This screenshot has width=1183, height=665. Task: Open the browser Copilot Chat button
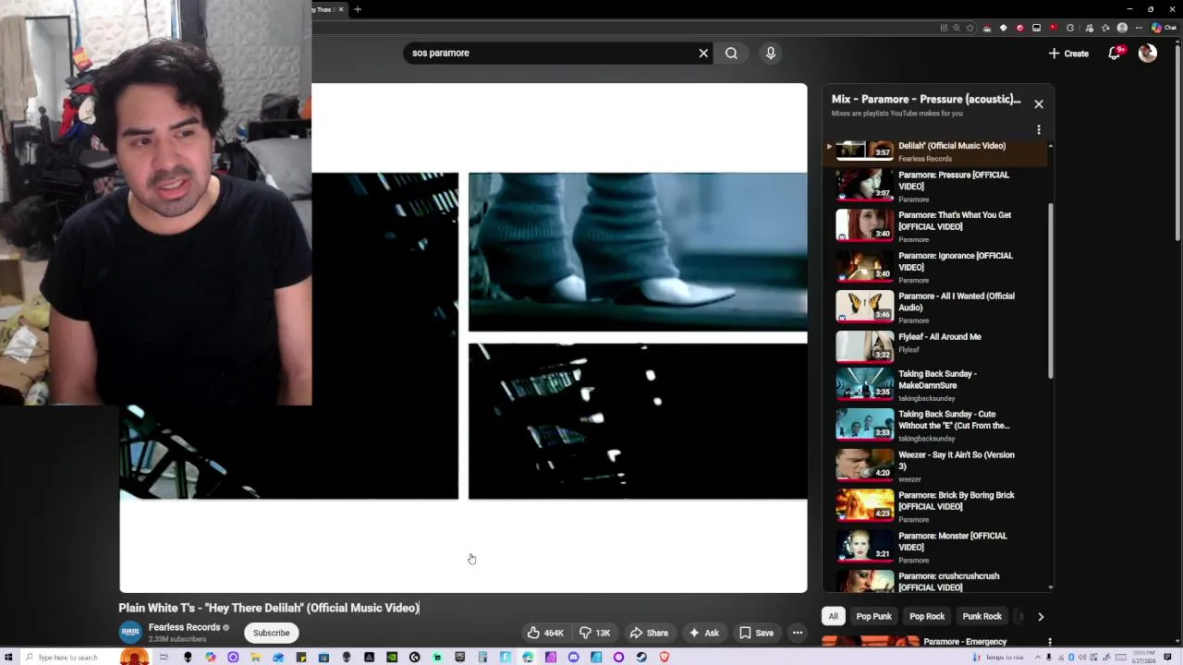coord(1163,28)
